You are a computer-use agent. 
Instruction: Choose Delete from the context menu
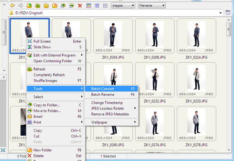coord(56,156)
